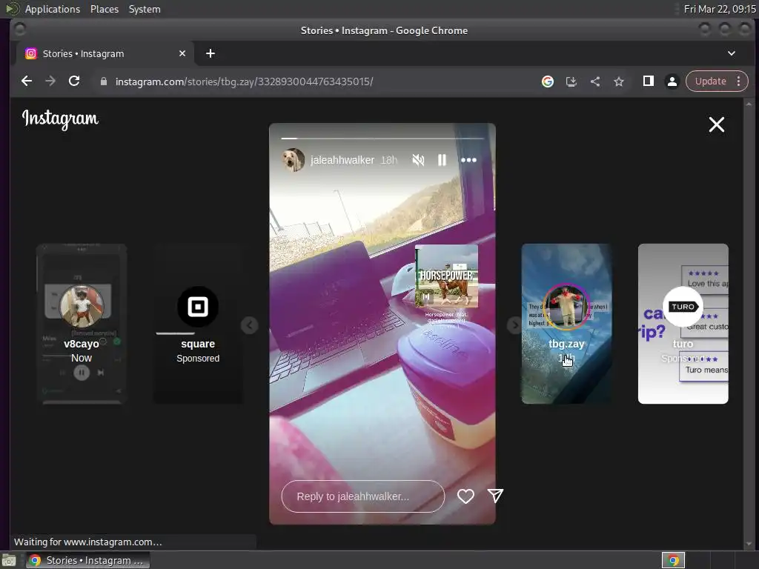Pause the current story
This screenshot has width=759, height=569.
pyautogui.click(x=442, y=160)
